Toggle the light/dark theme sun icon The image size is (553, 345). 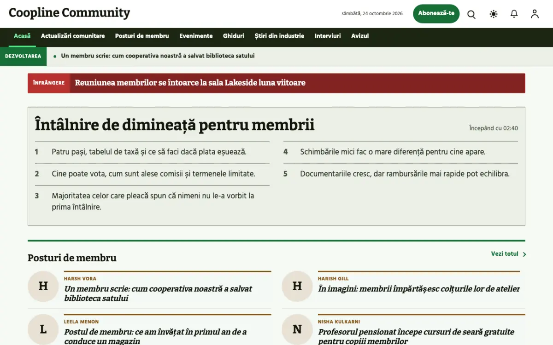494,14
